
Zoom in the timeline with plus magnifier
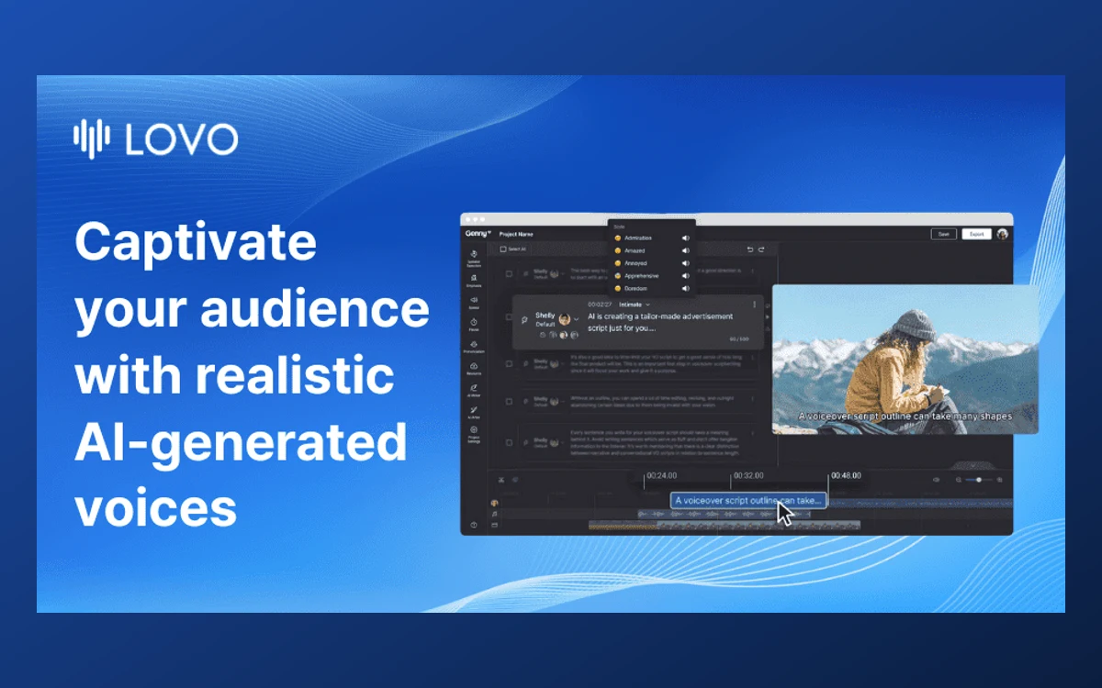[x=999, y=479]
